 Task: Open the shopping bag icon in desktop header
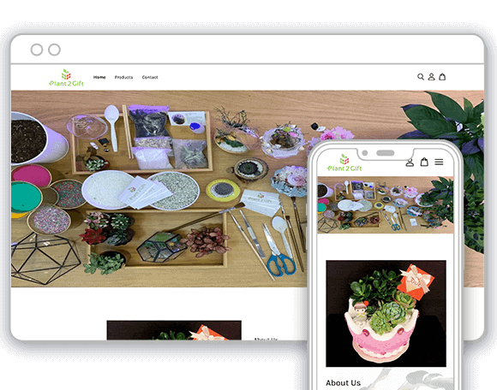(x=442, y=77)
